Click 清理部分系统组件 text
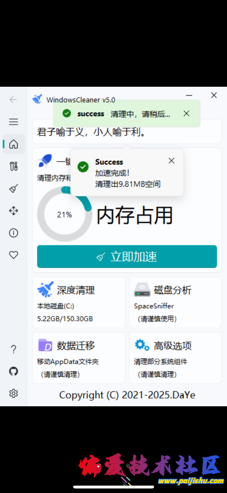 click(x=161, y=361)
